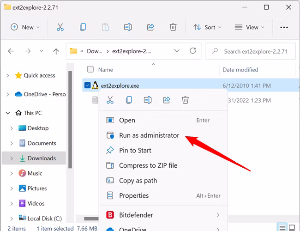Click the Copy icon in the context menu
The image size is (300, 231).
tap(129, 100)
